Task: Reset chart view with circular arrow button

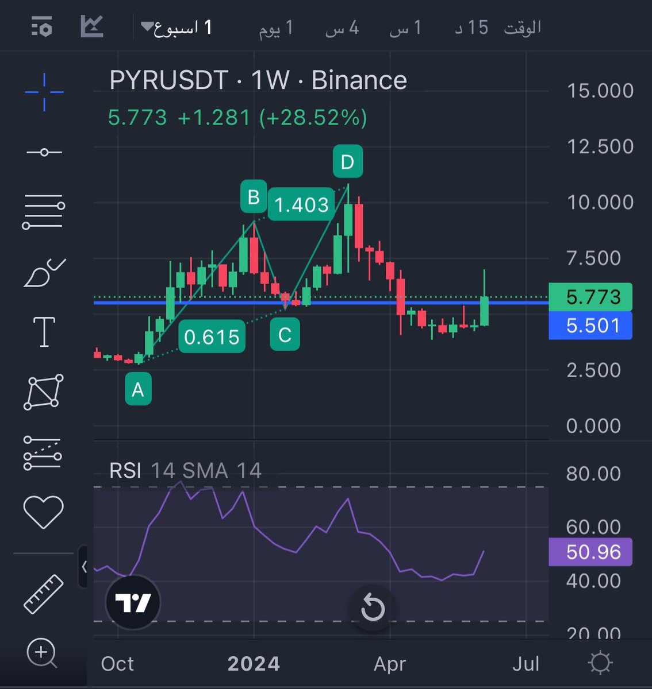Action: click(373, 607)
